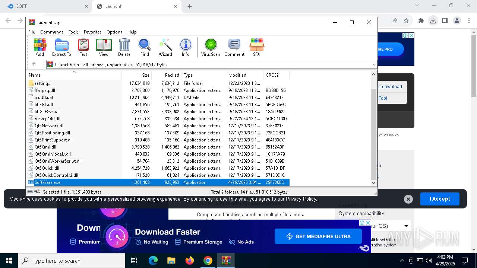This screenshot has height=268, width=477.
Task: Sort by Modified column header
Action: (244, 75)
